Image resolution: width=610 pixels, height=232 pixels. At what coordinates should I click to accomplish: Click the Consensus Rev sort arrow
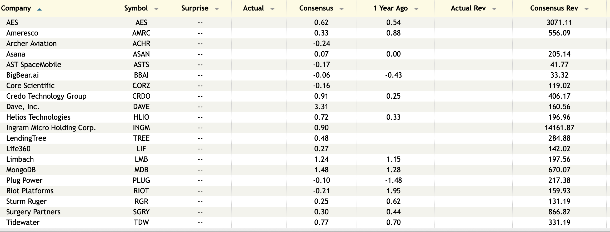point(587,9)
